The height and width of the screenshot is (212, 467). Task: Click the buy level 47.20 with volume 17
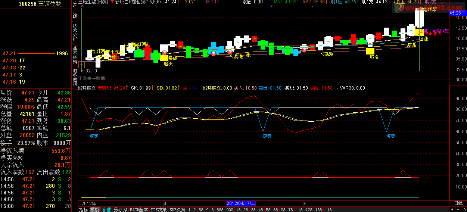(x=35, y=60)
